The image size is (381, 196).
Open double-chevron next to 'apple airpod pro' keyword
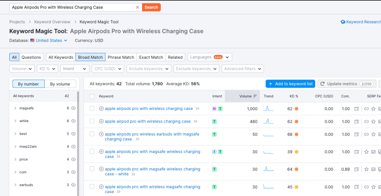click(195, 121)
